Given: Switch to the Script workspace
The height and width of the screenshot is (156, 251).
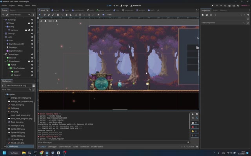Looking at the screenshot, I should coord(124,5).
